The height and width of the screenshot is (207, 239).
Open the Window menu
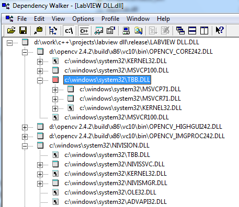point(138,19)
